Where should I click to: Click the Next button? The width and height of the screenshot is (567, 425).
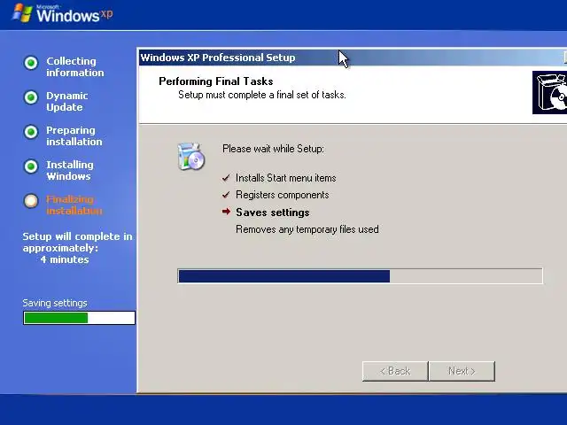coord(462,371)
